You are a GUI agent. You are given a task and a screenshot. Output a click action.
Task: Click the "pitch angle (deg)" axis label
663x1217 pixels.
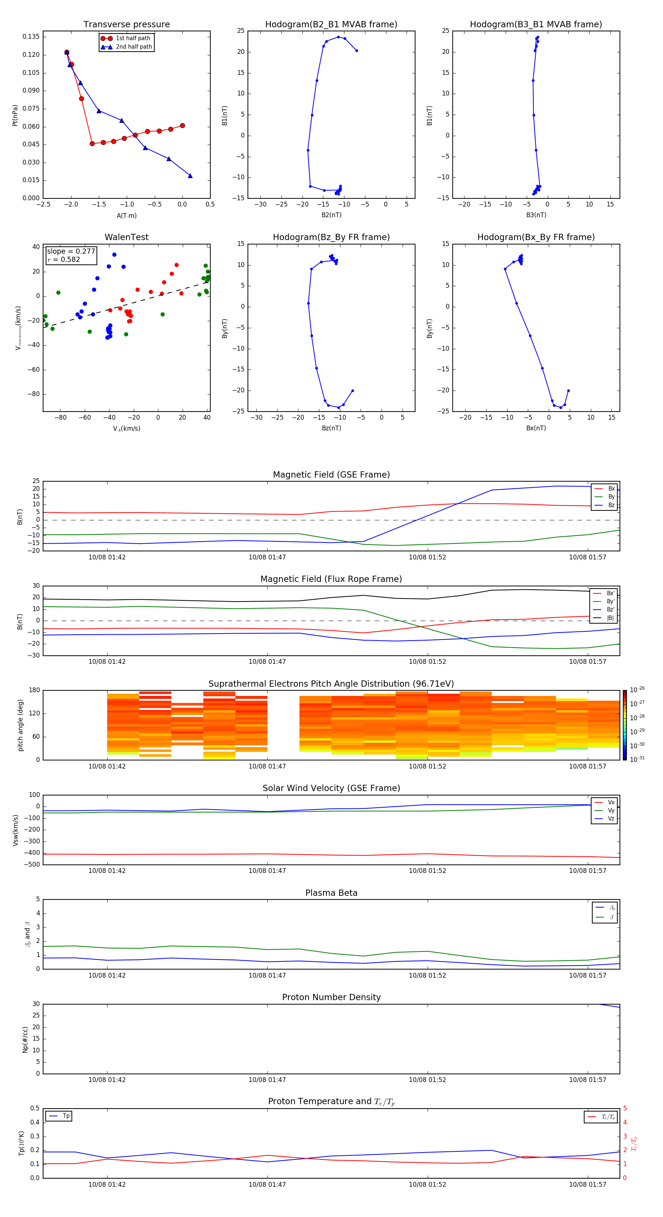tap(20, 725)
